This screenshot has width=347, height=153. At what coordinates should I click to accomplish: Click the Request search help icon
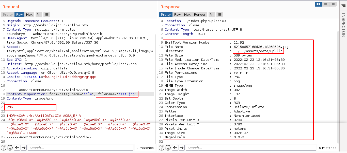[x=4, y=148]
